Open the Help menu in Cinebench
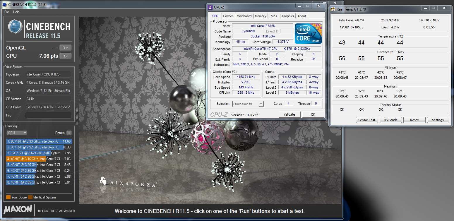 [16, 12]
